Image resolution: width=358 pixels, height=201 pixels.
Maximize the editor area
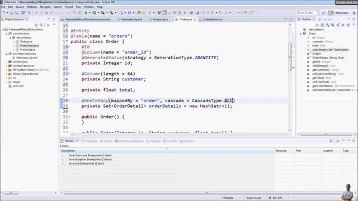291,19
